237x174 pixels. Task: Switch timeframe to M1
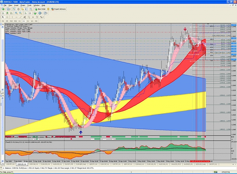click(3, 21)
